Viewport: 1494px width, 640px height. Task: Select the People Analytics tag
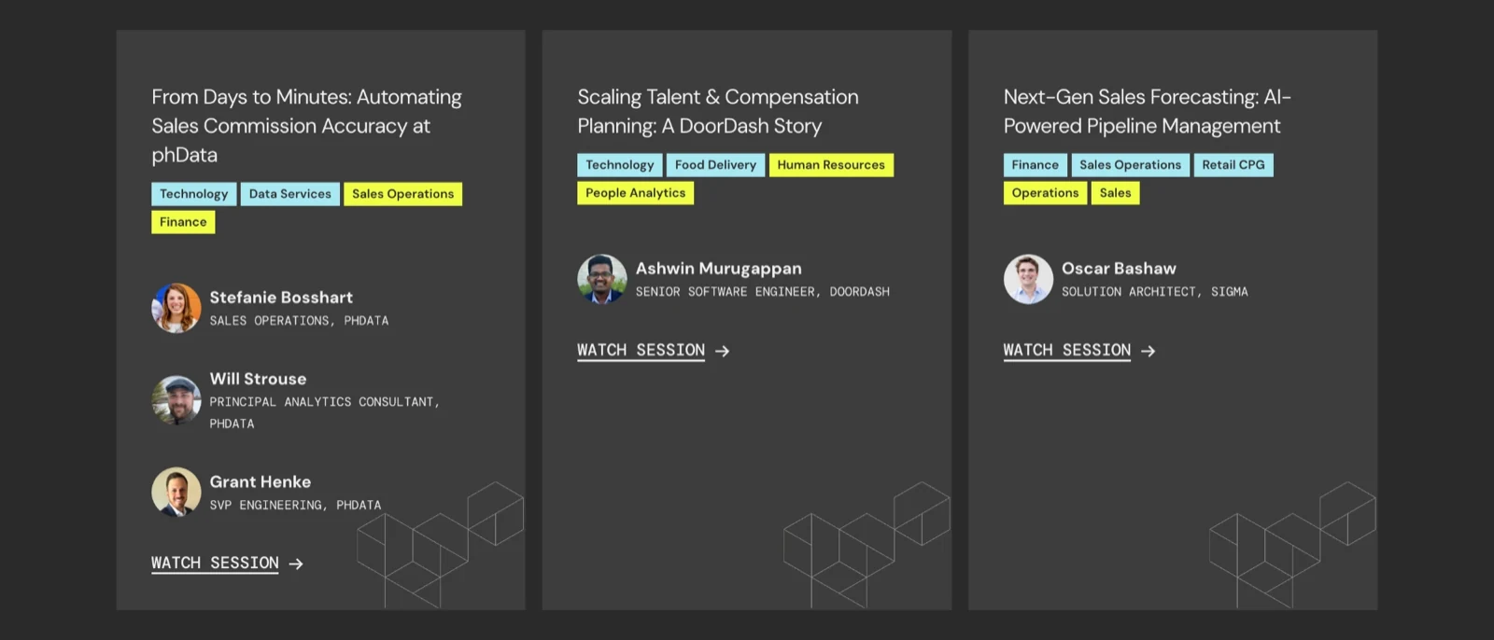click(635, 193)
